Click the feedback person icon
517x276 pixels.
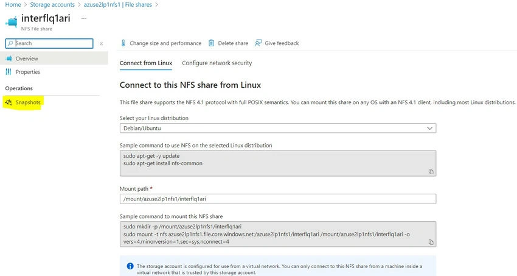(x=258, y=43)
